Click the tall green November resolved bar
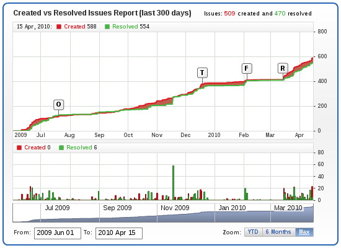Image resolution: width=341 pixels, height=248 pixels. coord(174,183)
